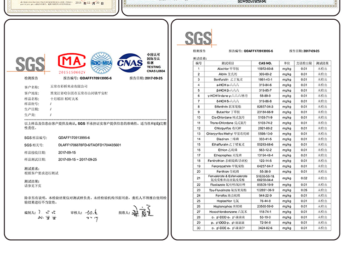The image size is (345, 260).
Task: Click the CNAS oval logo
Action: (x=130, y=62)
